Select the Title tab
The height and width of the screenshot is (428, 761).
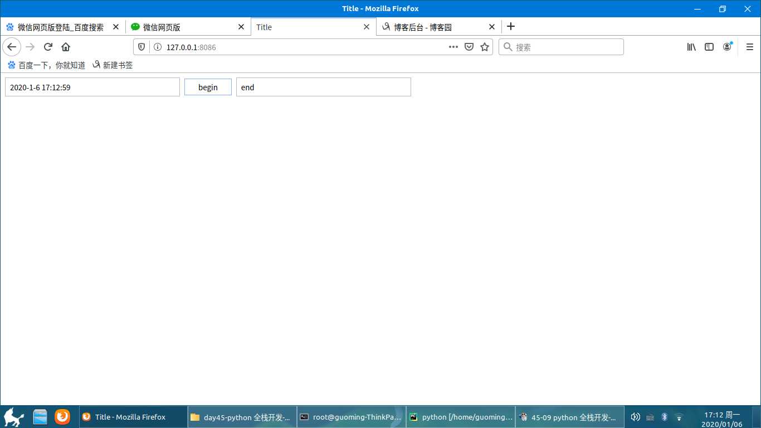point(314,27)
